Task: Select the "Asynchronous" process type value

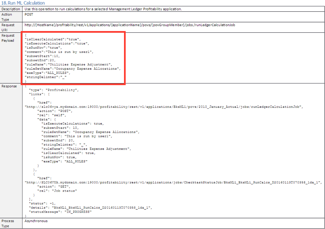Action: click(x=36, y=221)
